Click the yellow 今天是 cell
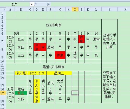 point(21,73)
